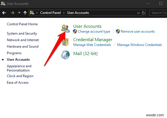Click the Mail (32-bit) icon
This screenshot has width=167, height=118.
(x=65, y=55)
